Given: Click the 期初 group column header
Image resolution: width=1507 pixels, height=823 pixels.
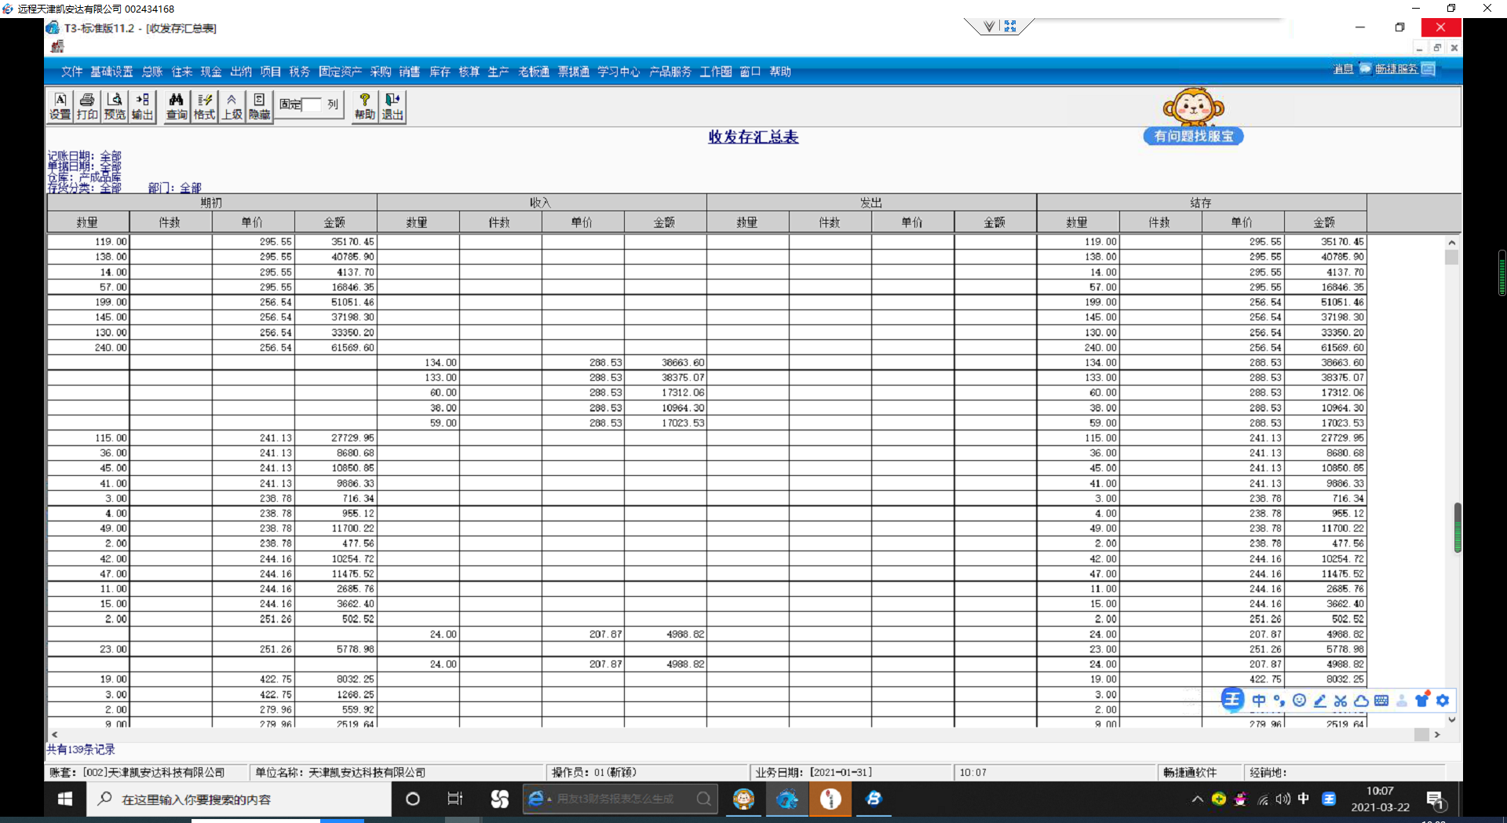Looking at the screenshot, I should point(211,203).
